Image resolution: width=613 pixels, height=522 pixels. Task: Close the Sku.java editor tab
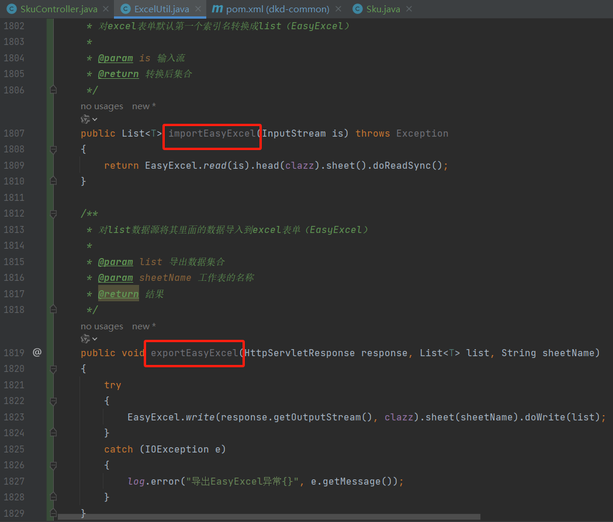408,9
